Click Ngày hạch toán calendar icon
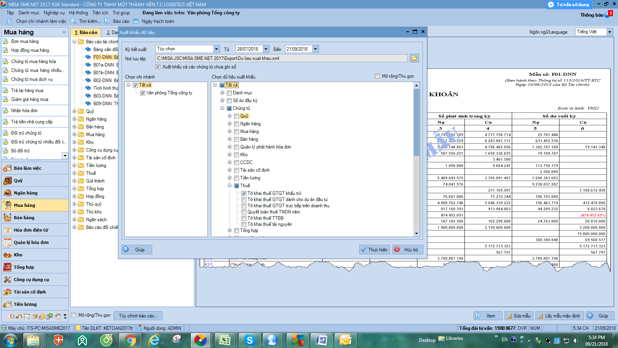The width and height of the screenshot is (618, 348). click(x=136, y=21)
